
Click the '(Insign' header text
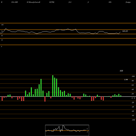click(128, 2)
